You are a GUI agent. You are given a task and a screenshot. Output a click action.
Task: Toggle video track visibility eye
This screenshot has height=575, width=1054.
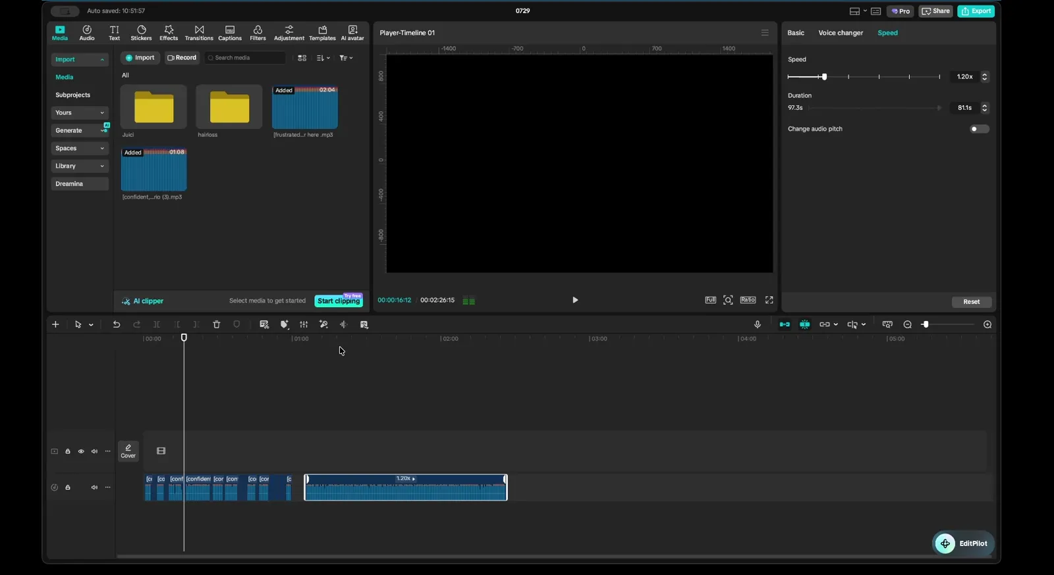(x=81, y=451)
